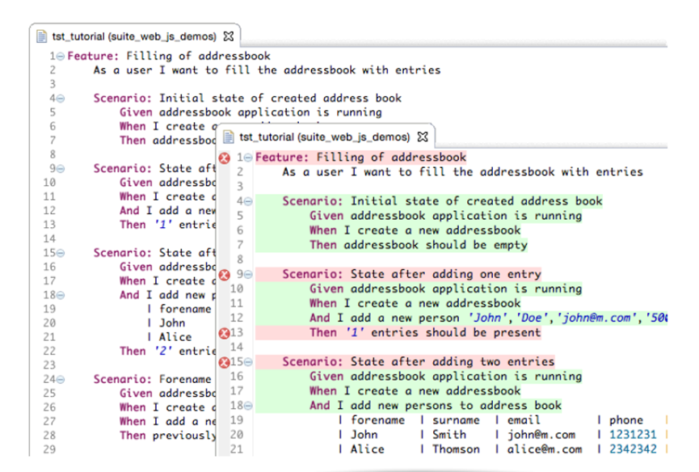Click 'Then previously' on back editor line 28
The width and height of the screenshot is (699, 472).
167,436
